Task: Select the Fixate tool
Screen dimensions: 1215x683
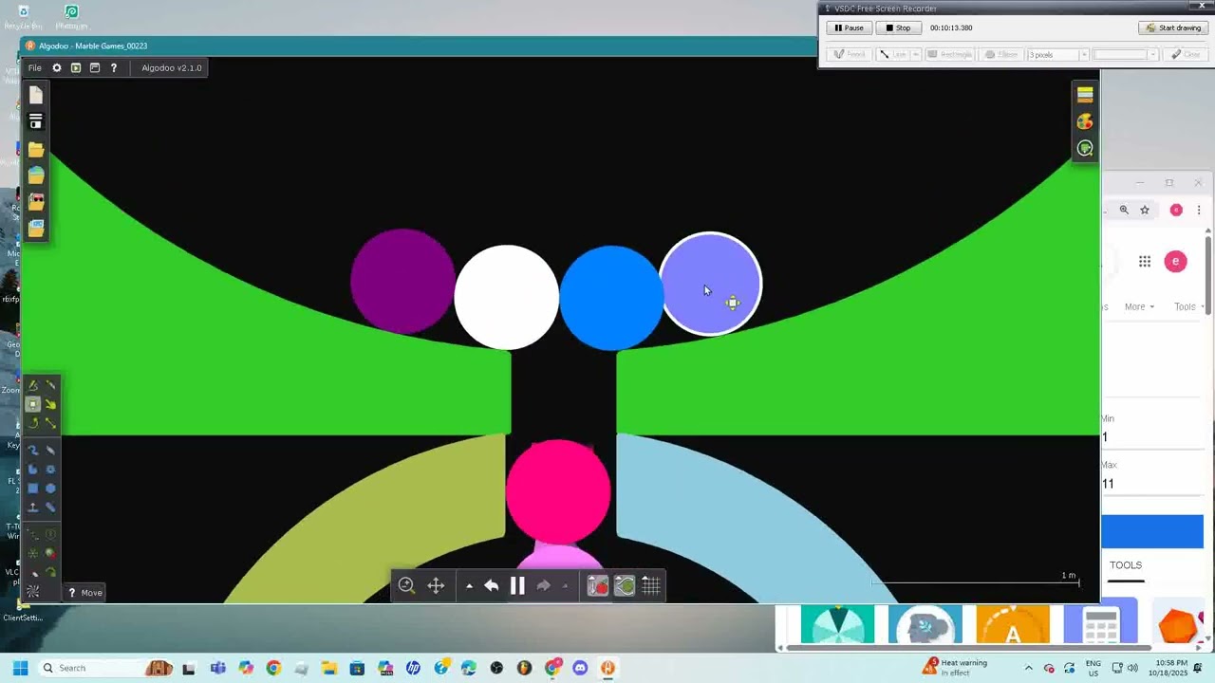Action: pyautogui.click(x=50, y=535)
